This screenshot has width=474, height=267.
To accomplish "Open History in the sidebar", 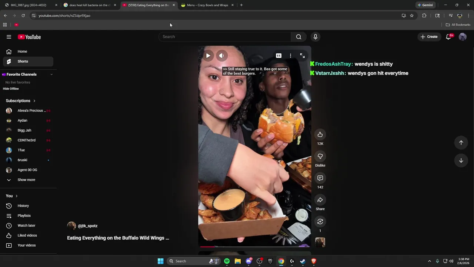I will [x=28, y=206].
